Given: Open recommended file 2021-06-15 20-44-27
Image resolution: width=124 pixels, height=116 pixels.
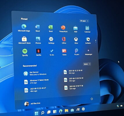Looking at the screenshot, I should [35, 90].
